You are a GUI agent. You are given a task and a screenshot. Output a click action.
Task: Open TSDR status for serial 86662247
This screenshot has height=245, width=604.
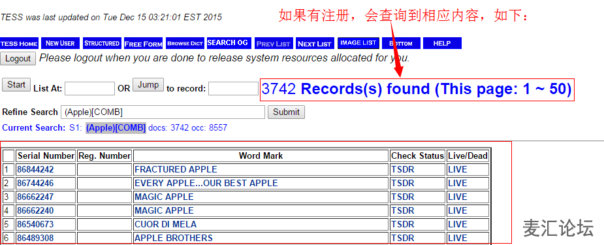pyautogui.click(x=402, y=197)
